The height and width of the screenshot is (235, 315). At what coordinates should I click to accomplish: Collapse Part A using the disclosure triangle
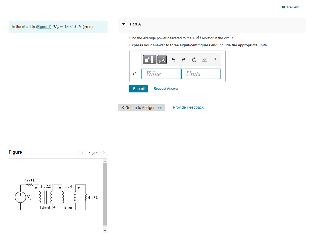click(x=124, y=24)
